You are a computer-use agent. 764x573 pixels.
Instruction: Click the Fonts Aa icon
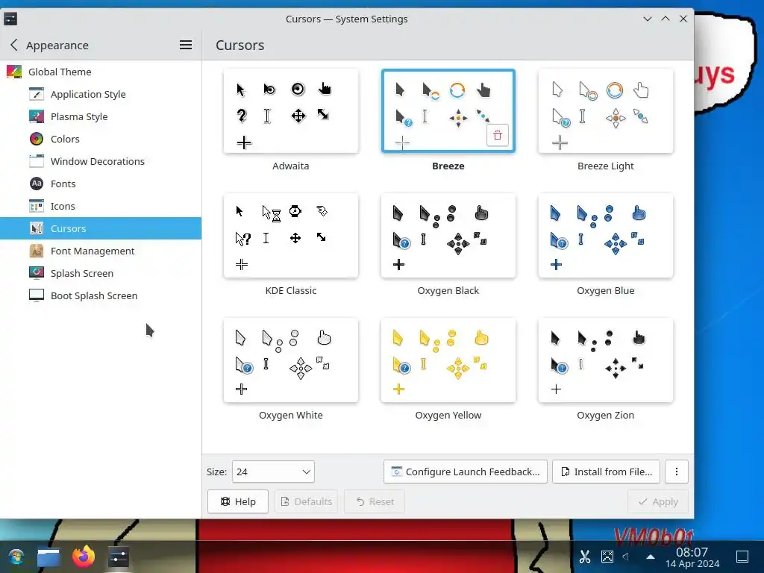point(37,184)
